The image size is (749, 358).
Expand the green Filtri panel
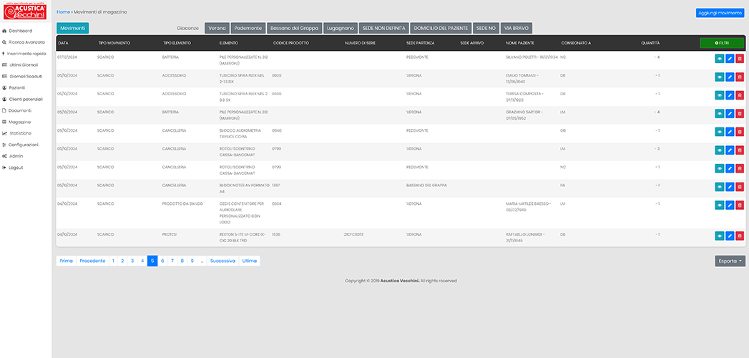click(x=722, y=43)
